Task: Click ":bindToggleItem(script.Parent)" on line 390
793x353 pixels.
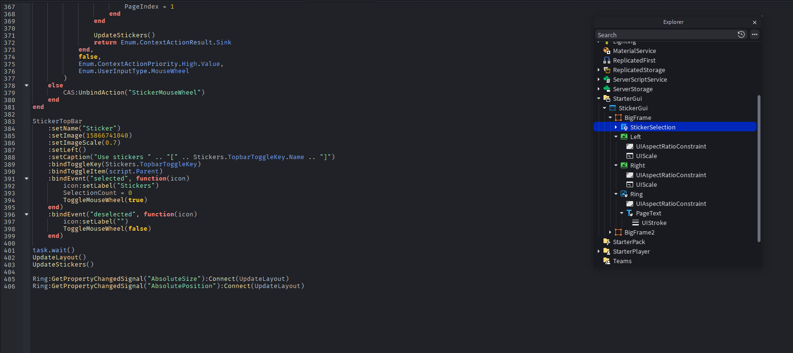Action: click(x=105, y=171)
